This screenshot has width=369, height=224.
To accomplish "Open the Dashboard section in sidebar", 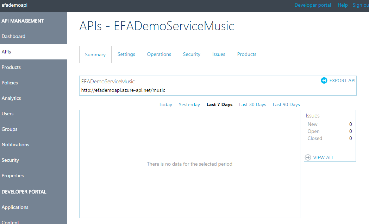I will [x=33, y=36].
